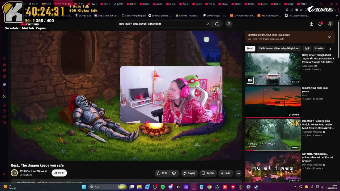Open more actions menu under the video
The height and width of the screenshot is (191, 340).
[x=238, y=173]
